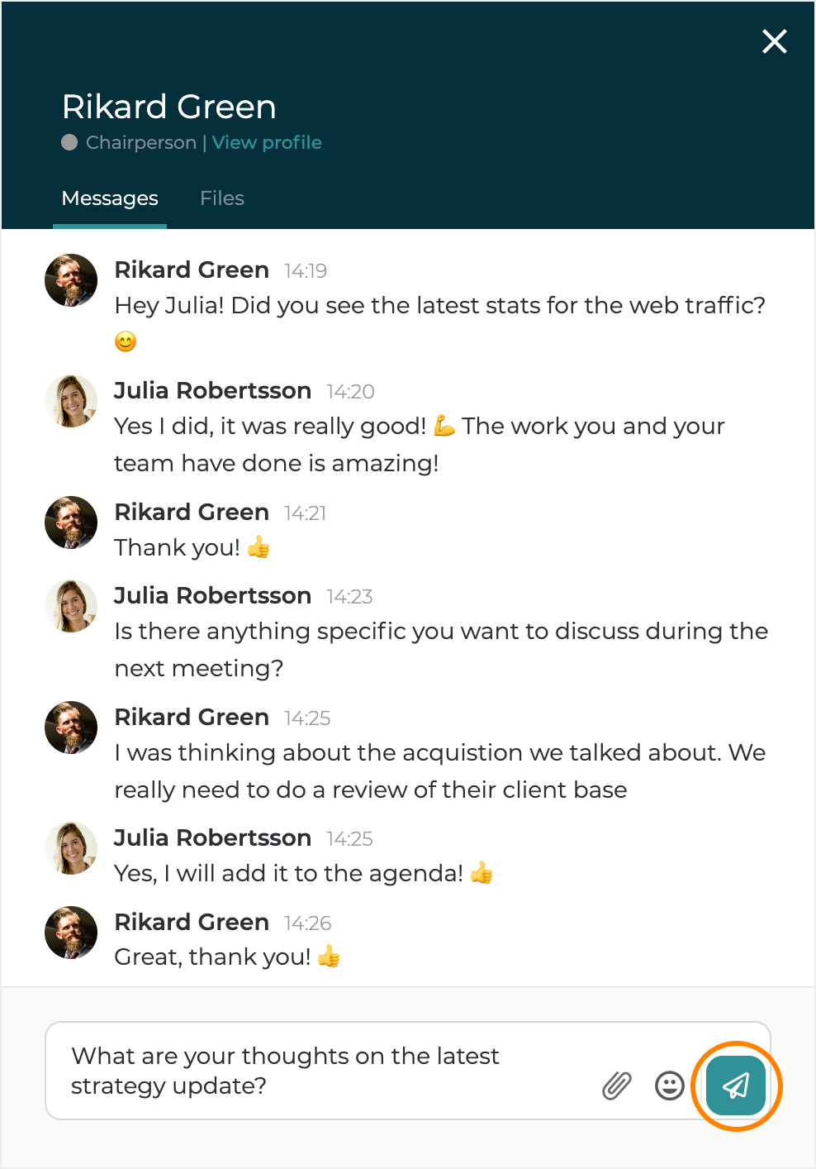
Task: Click Rikard Green's avatar on 14:21 message
Action: tap(71, 522)
